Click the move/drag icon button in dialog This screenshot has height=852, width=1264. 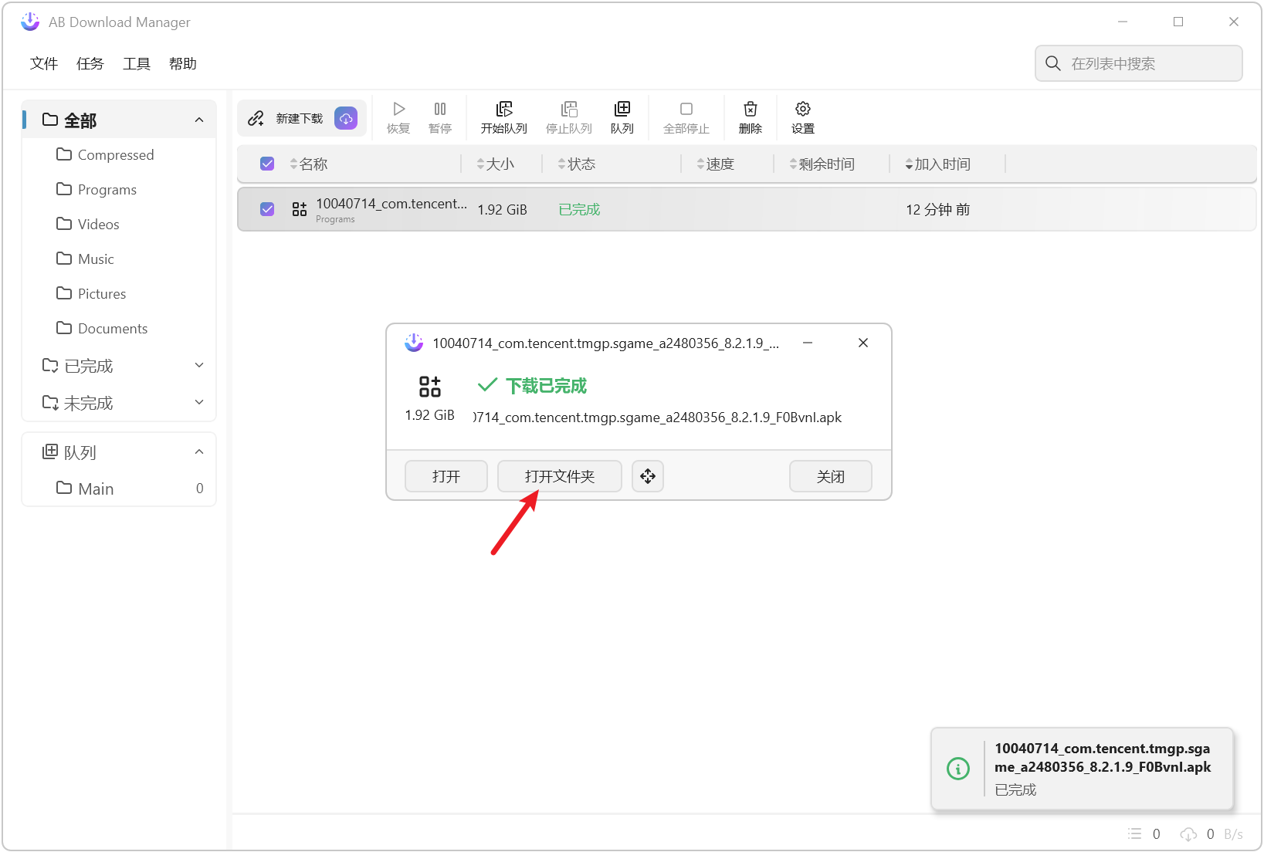pos(648,476)
